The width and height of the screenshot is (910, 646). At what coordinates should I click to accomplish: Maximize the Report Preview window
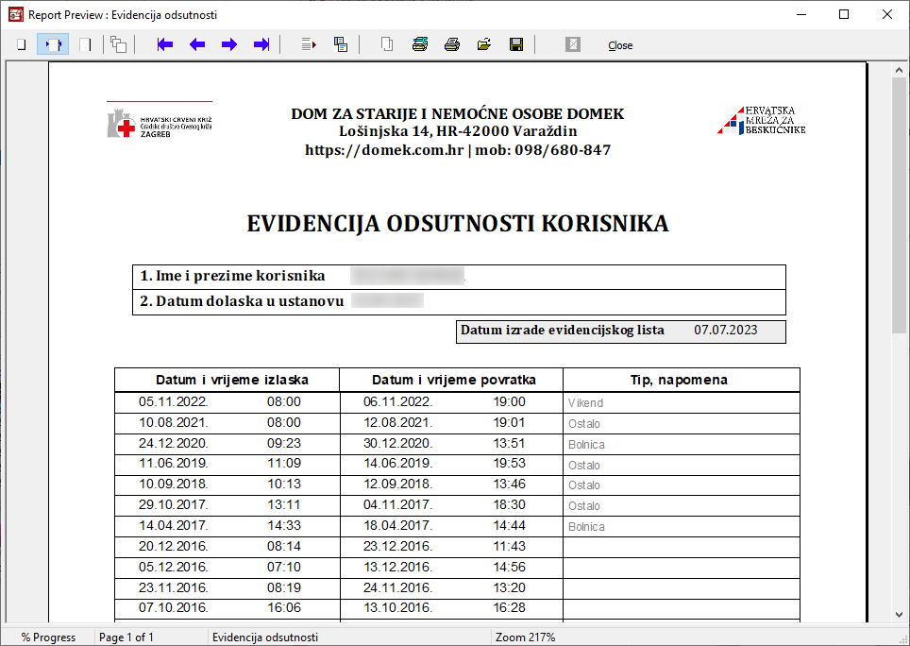(844, 14)
